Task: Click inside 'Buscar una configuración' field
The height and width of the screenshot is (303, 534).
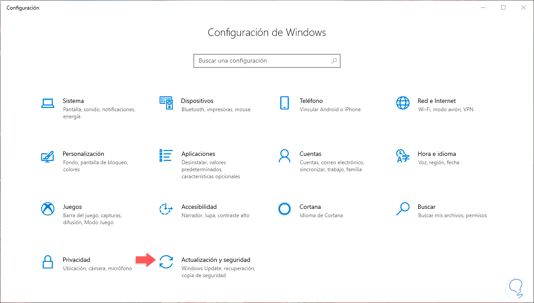Action: coord(267,61)
